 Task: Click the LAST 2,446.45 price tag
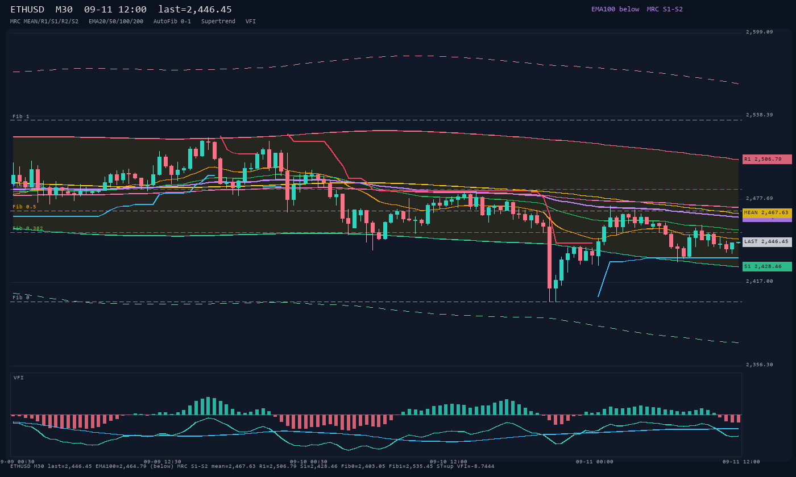point(767,242)
